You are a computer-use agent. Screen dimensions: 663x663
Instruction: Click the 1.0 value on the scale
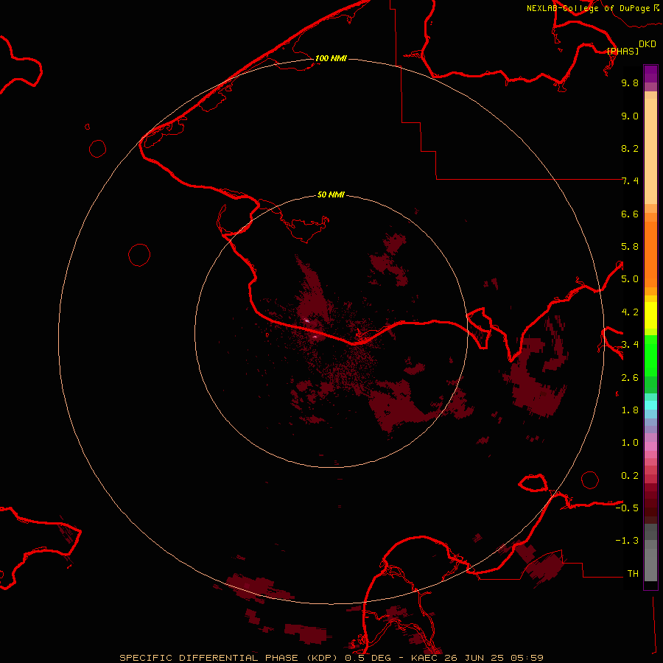(x=630, y=443)
